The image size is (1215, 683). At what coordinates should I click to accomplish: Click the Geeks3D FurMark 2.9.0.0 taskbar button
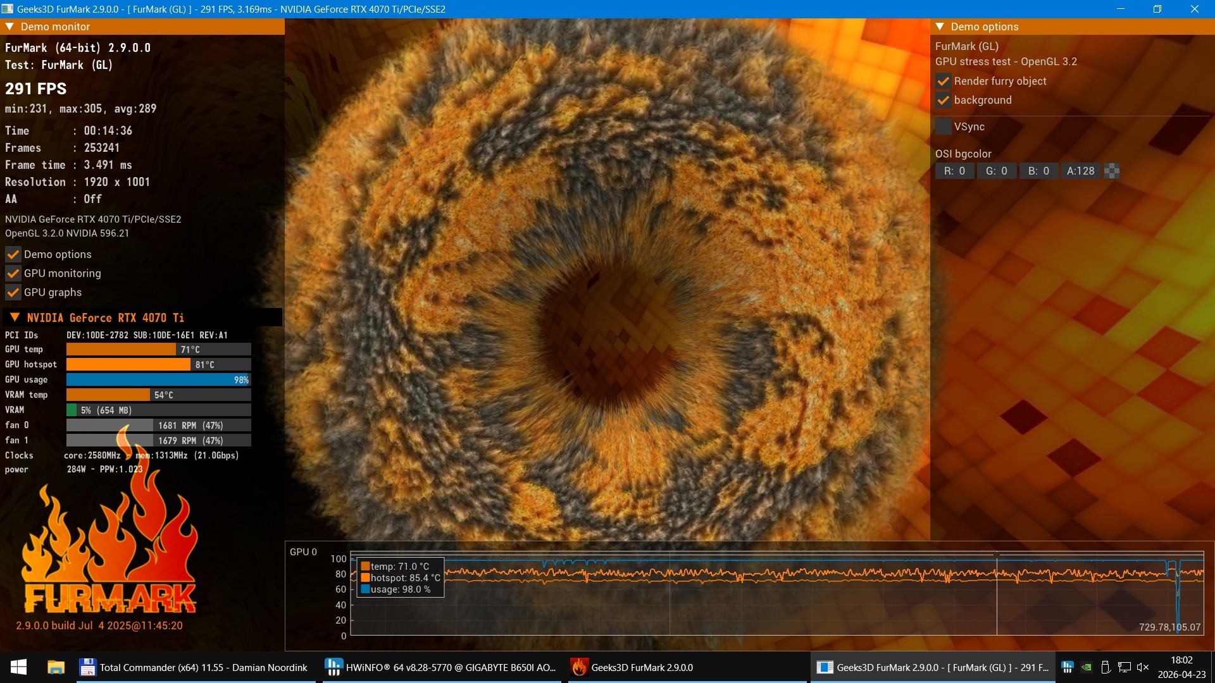[x=633, y=667]
